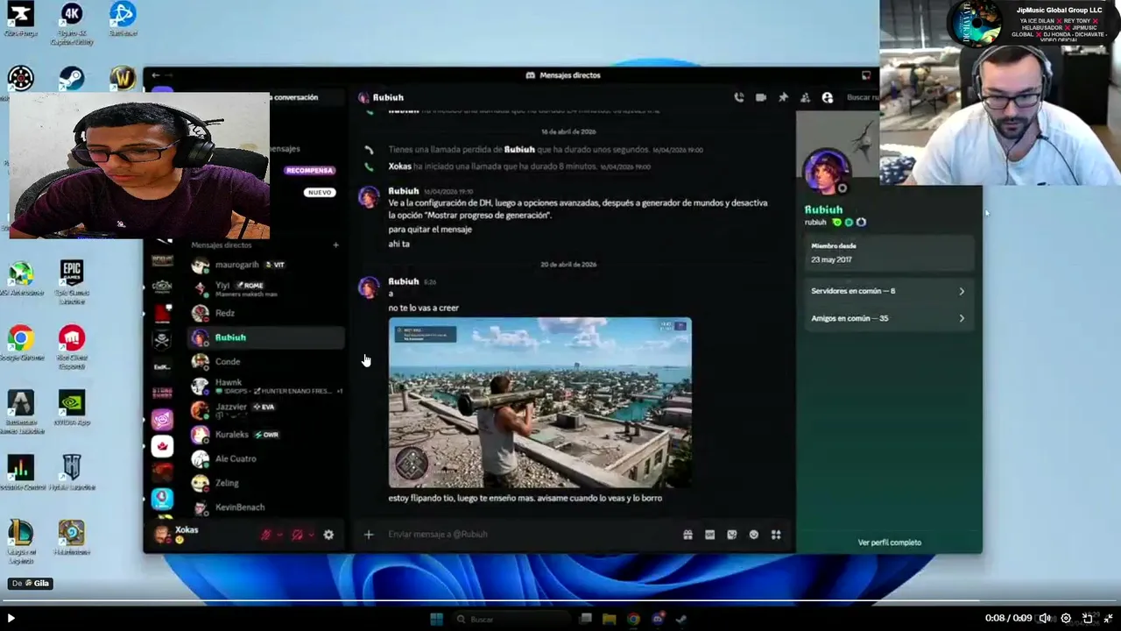
Task: Click the 'De Gila' author label
Action: pyautogui.click(x=31, y=584)
